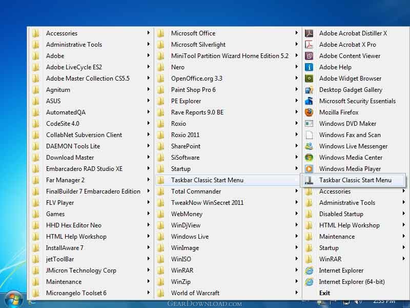Screen dimensions: 410x308
Task: Open the Adobe Master Collection CS5.5 entry
Action: tap(91, 79)
